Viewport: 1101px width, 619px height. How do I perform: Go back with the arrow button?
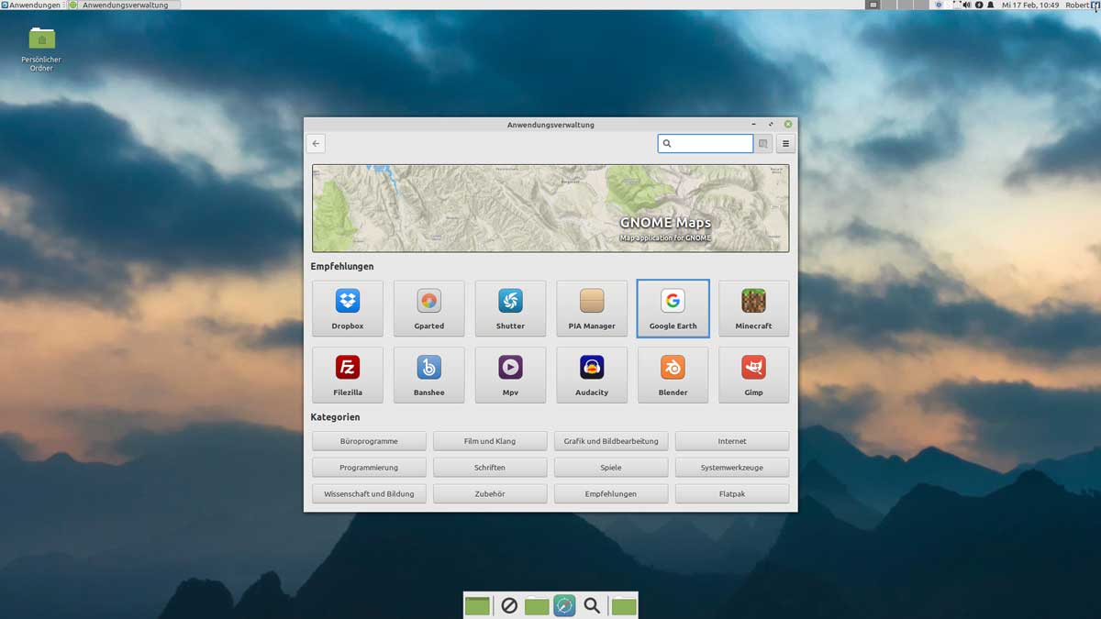tap(316, 143)
